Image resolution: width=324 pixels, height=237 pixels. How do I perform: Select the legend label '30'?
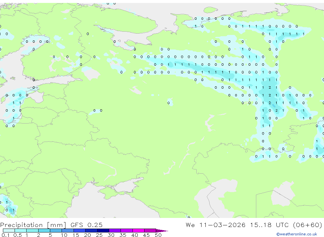click(x=111, y=235)
